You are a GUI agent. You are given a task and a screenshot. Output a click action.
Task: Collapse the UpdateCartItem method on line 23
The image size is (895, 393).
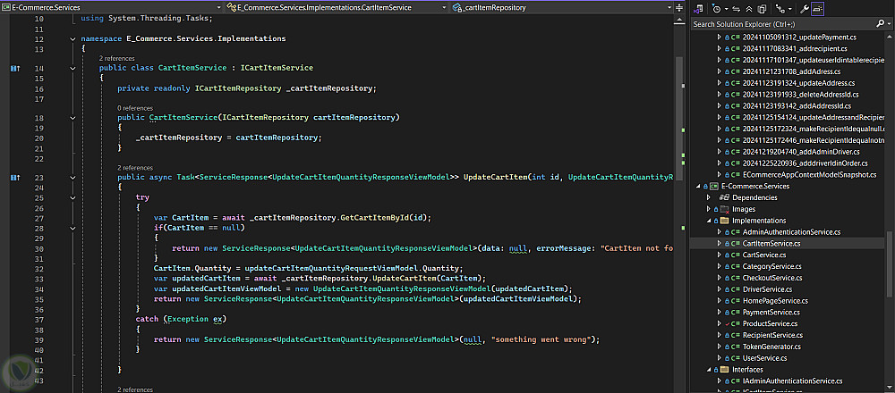[72, 178]
